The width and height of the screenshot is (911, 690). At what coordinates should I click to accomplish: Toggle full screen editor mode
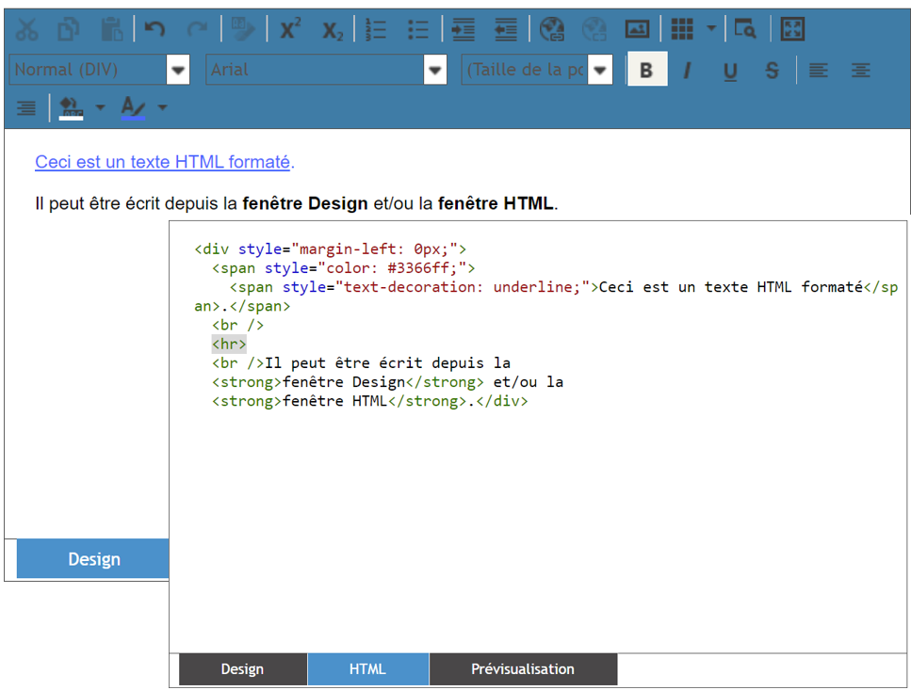tap(792, 29)
